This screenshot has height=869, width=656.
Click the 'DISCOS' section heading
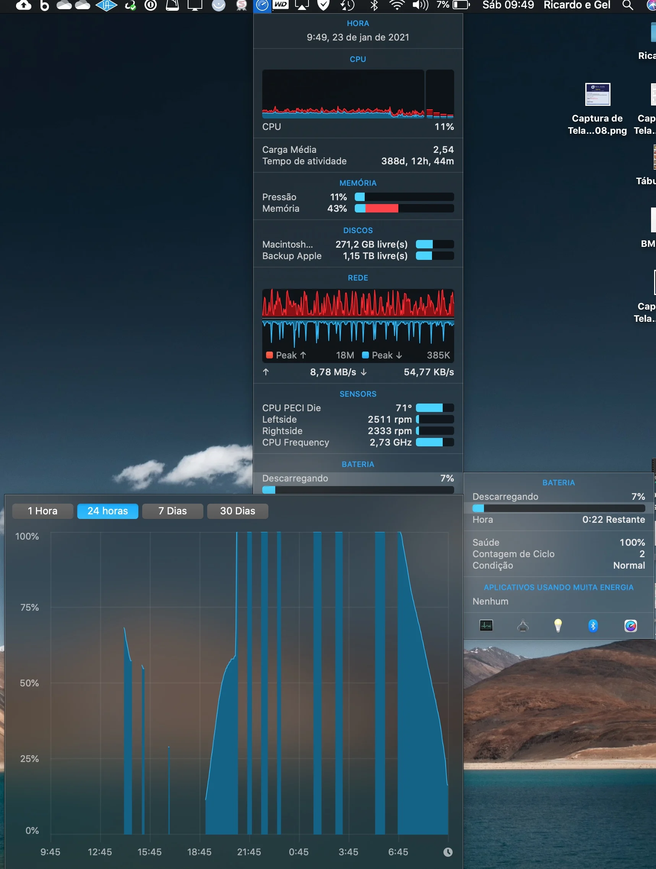(358, 230)
